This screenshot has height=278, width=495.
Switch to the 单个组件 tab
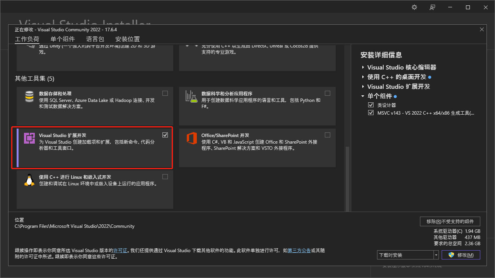coord(63,39)
